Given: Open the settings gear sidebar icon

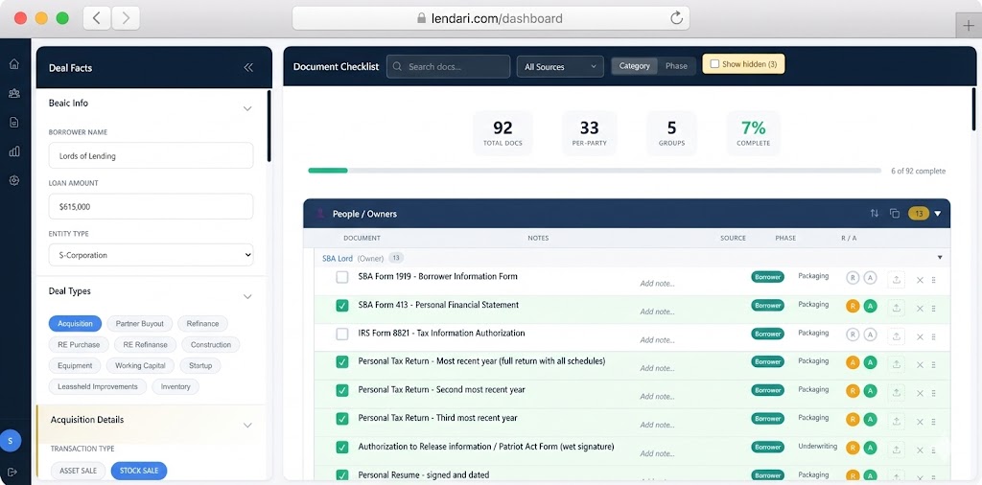Looking at the screenshot, I should (13, 180).
